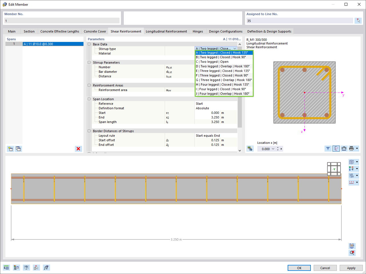Click the solid member rendering icon

[x=352, y=176]
